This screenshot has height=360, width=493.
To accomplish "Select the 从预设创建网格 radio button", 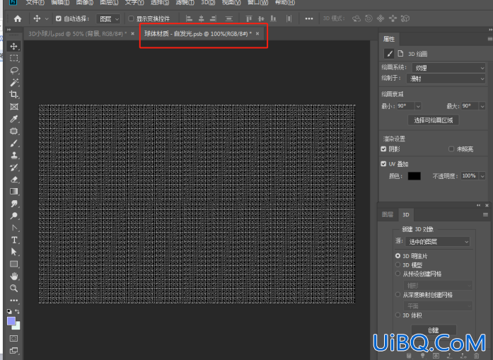I will click(x=398, y=274).
